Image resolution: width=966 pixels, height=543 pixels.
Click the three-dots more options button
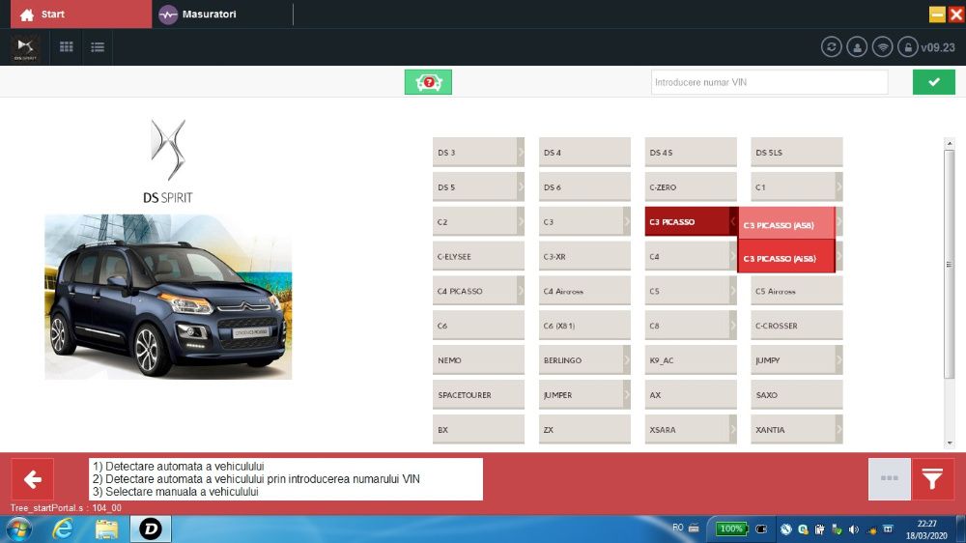[889, 479]
